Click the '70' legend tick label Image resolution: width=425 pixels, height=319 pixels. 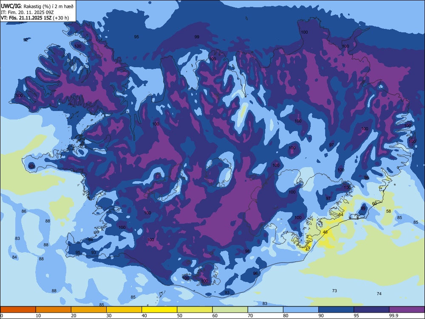point(250,316)
